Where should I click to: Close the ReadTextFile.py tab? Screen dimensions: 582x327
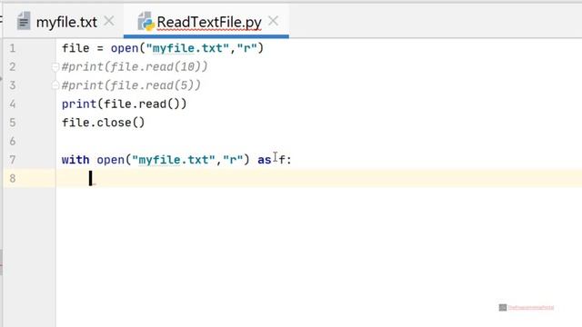click(273, 21)
